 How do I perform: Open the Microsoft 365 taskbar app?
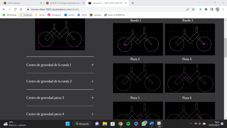click(x=136, y=124)
